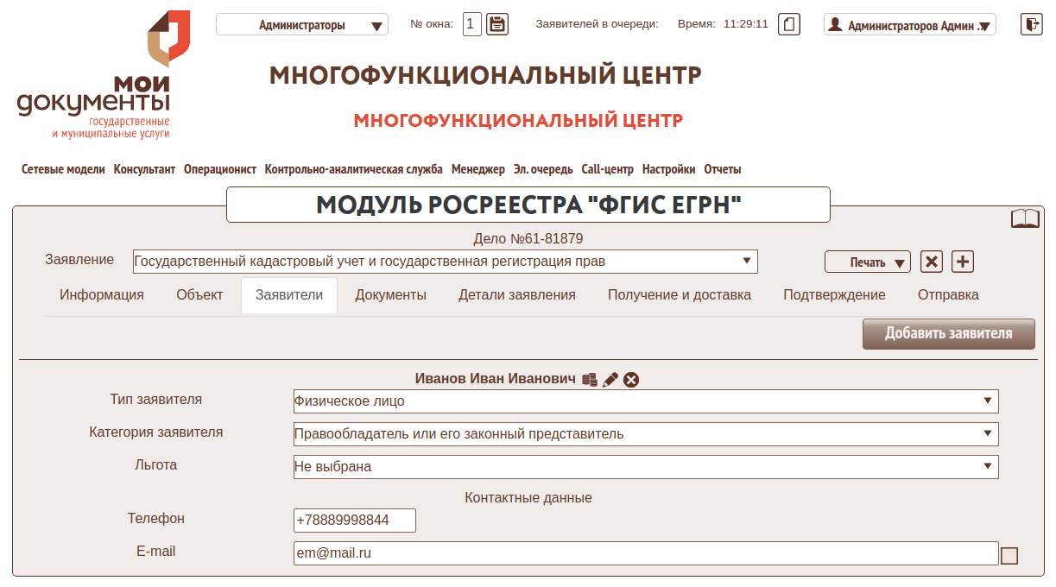The image size is (1056, 587).
Task: Open the Операционист menu
Action: [219, 170]
